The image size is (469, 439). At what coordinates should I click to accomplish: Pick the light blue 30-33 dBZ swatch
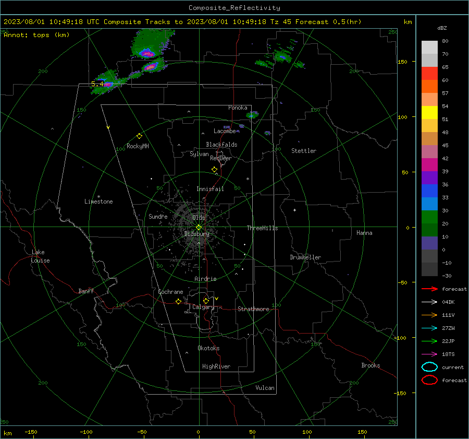[429, 204]
